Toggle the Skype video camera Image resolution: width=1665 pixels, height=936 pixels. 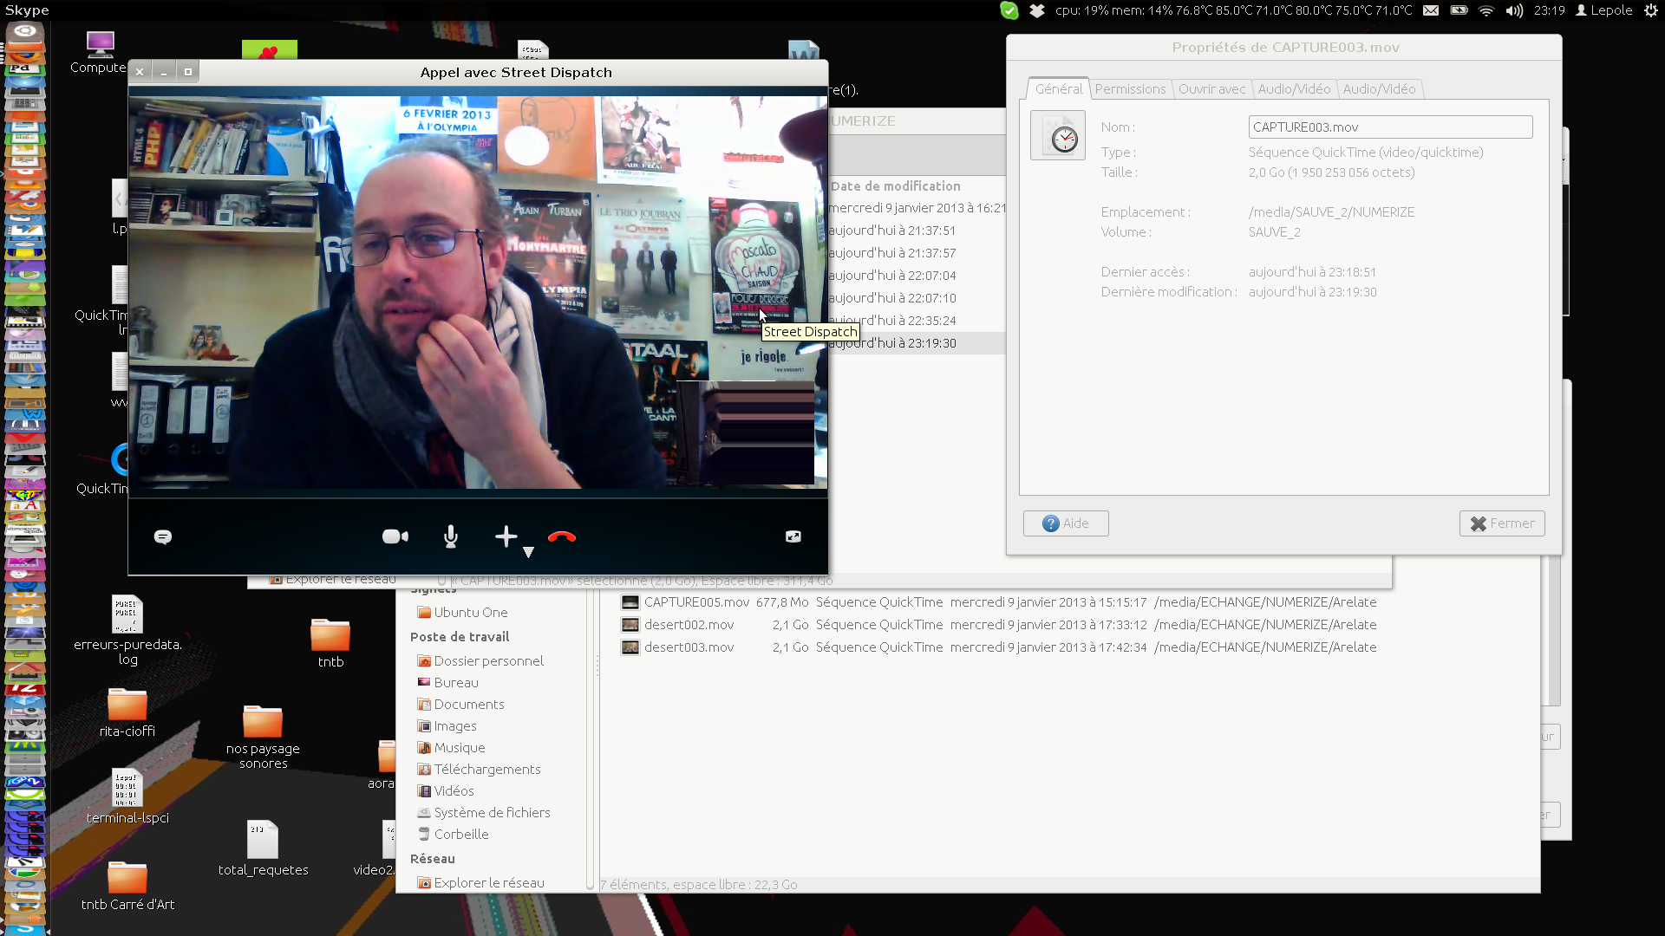pos(395,537)
